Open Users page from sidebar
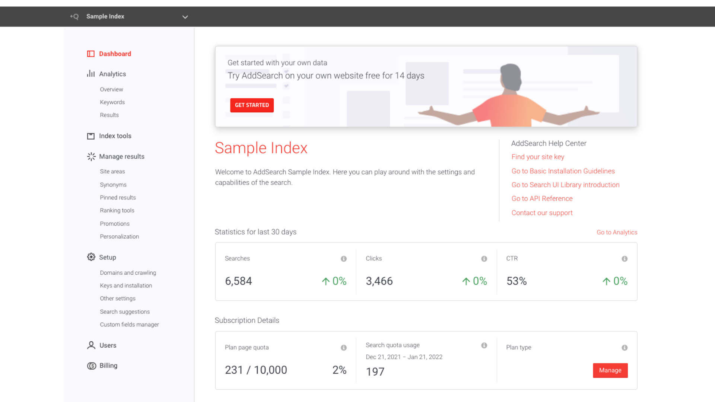The height and width of the screenshot is (402, 715). click(108, 345)
